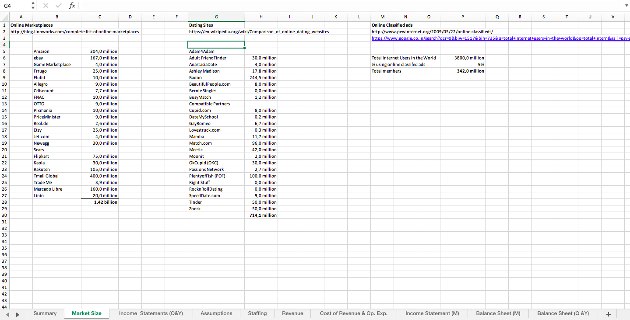Switch to Income Statement (M) tab
Viewport: 630px width, 320px height.
(432, 313)
